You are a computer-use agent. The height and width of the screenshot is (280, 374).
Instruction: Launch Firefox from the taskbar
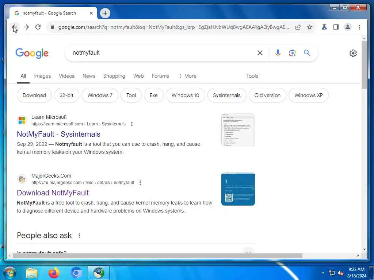pyautogui.click(x=54, y=273)
